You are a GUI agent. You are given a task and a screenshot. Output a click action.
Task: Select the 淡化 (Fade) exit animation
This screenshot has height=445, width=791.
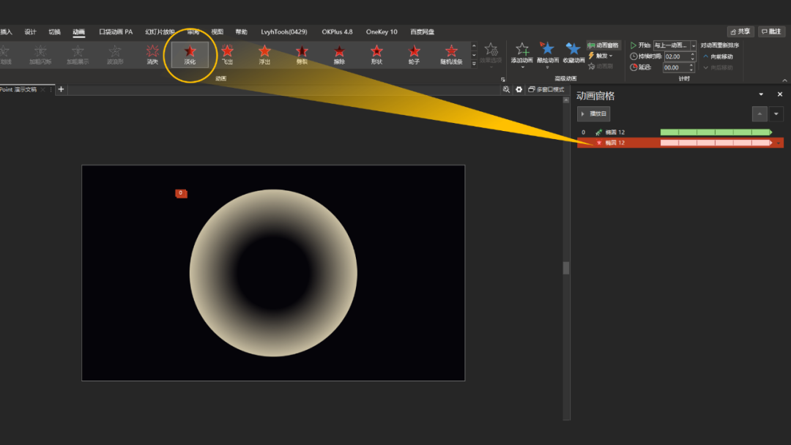(190, 54)
